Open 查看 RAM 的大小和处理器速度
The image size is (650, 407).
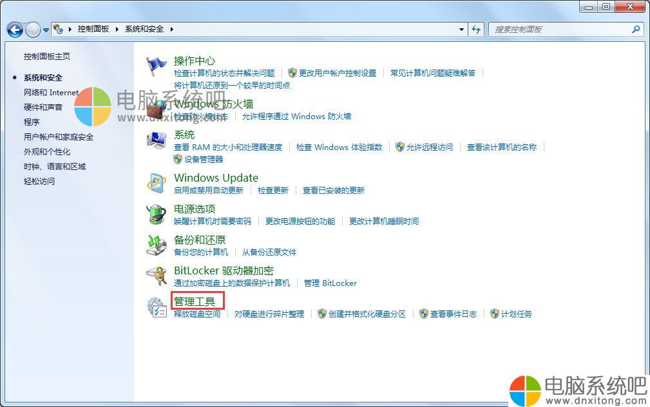coord(228,147)
